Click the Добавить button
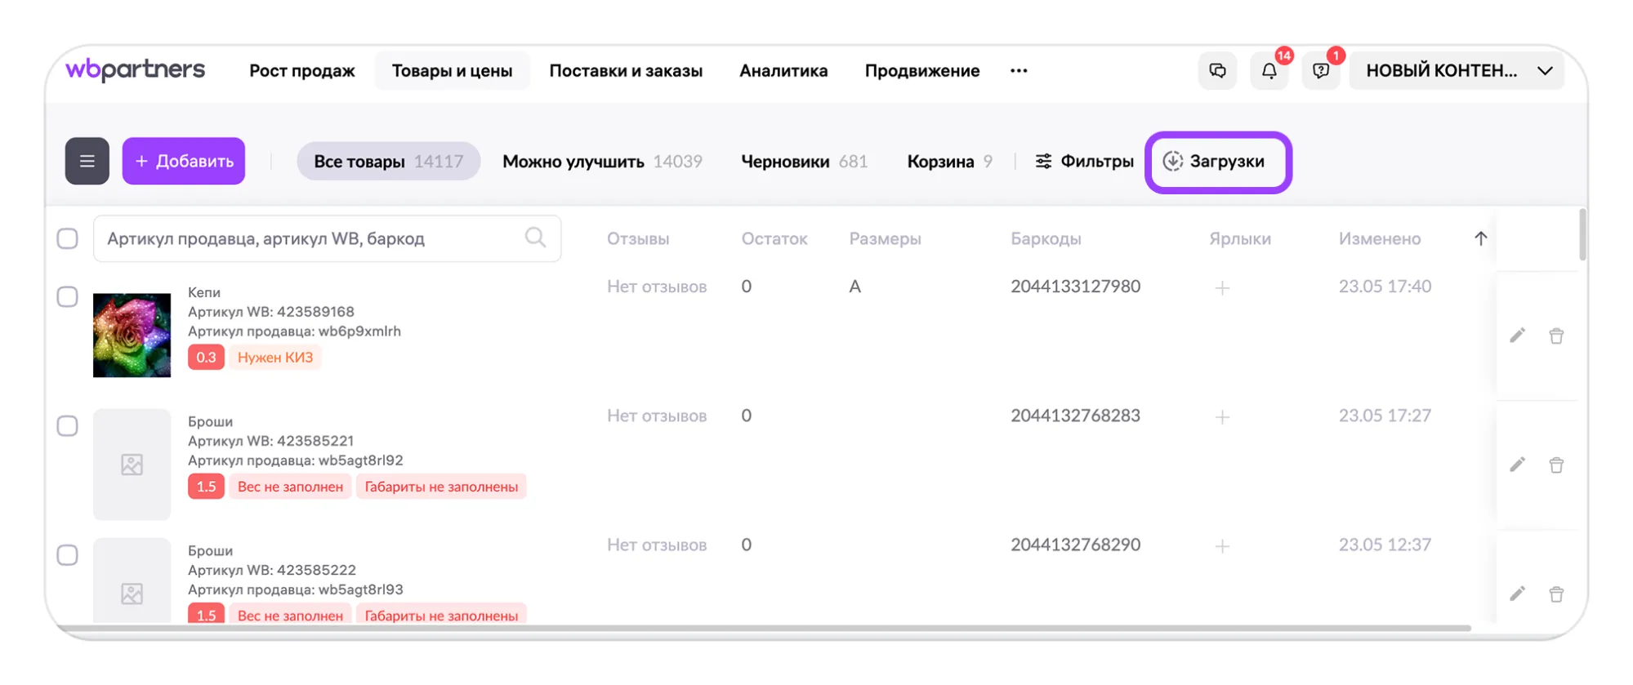 [x=184, y=161]
